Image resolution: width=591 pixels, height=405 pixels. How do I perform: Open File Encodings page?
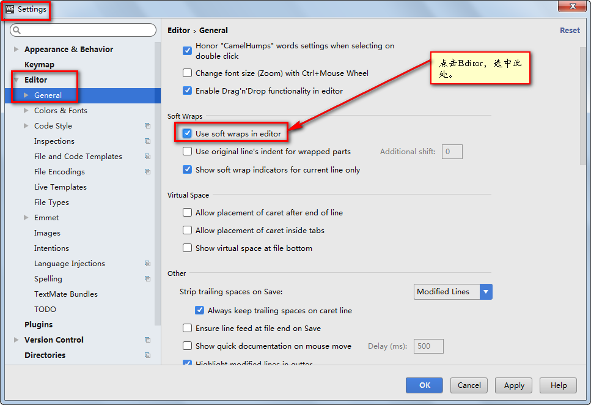[x=59, y=172]
